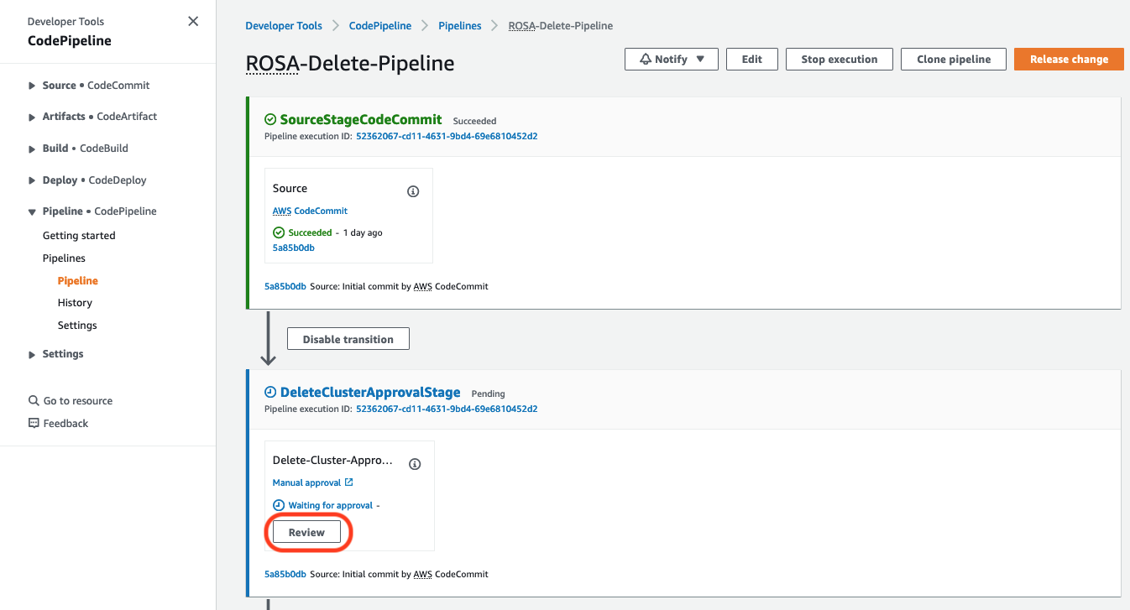Open 5a85b0db commit link in Source card
The width and height of the screenshot is (1130, 610).
click(294, 248)
